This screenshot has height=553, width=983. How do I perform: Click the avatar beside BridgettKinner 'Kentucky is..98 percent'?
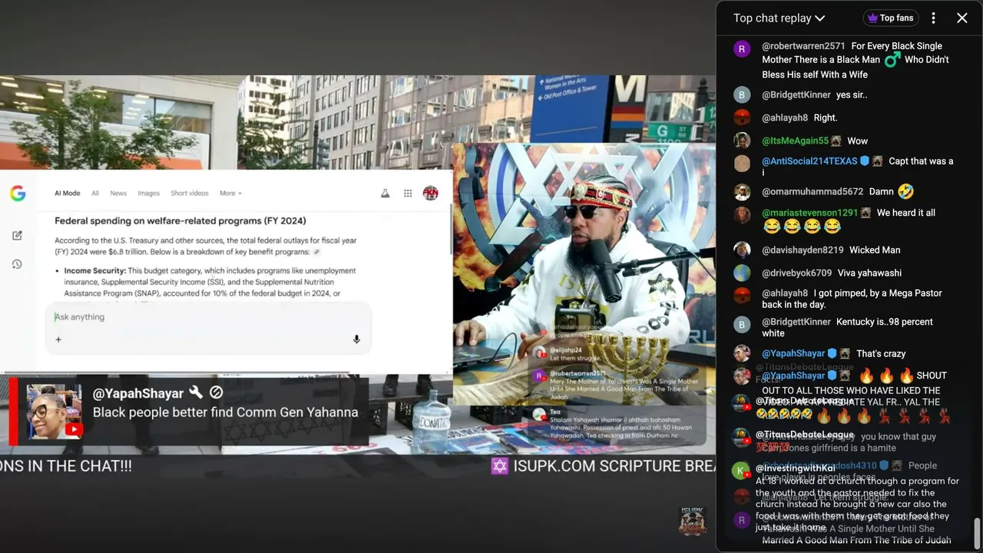click(x=742, y=325)
